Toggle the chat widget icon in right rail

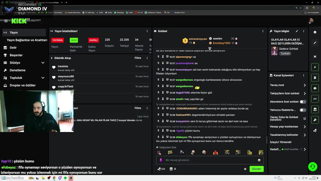pyautogui.click(x=315, y=88)
